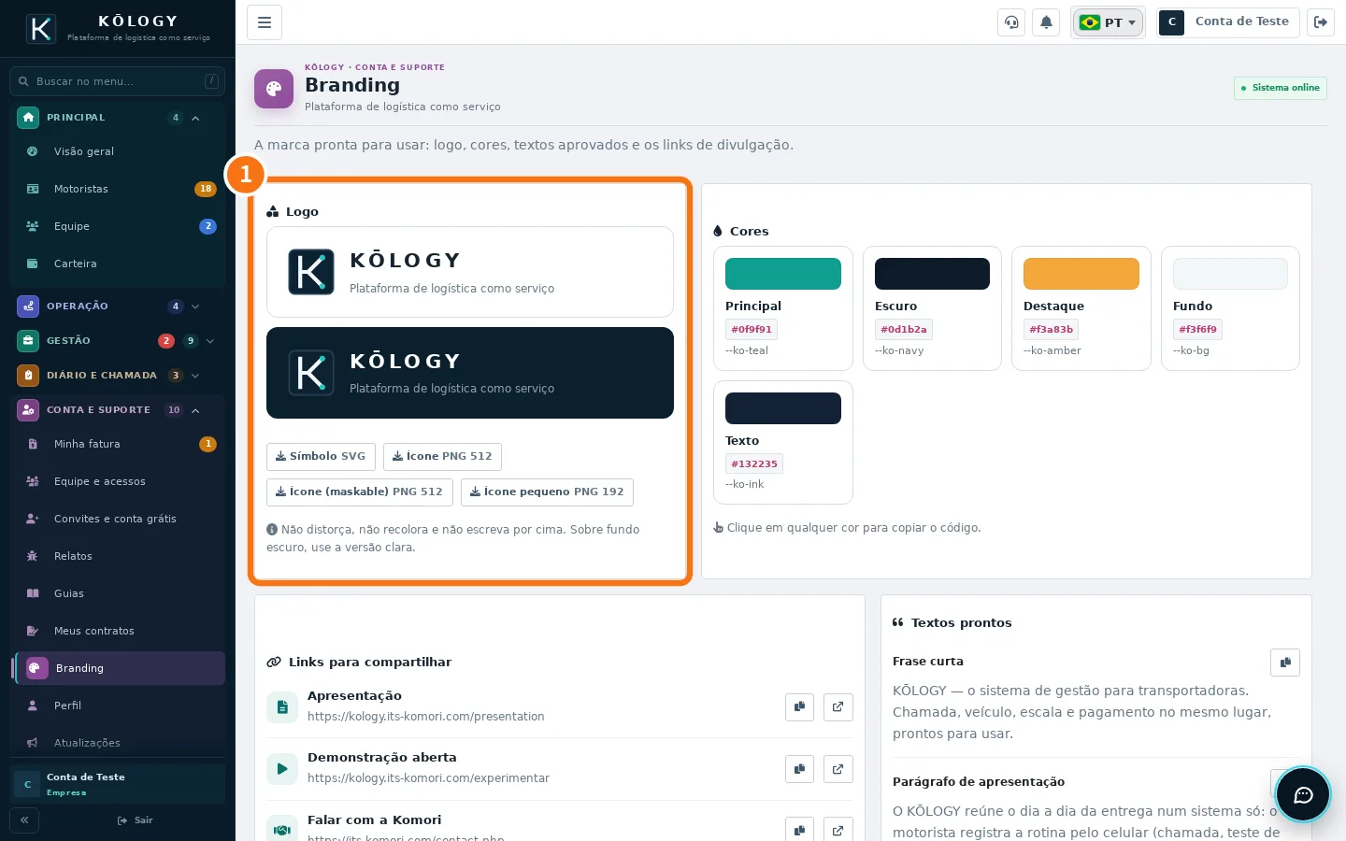The width and height of the screenshot is (1346, 841).
Task: Copy the Demonstração aberta link
Action: click(799, 769)
